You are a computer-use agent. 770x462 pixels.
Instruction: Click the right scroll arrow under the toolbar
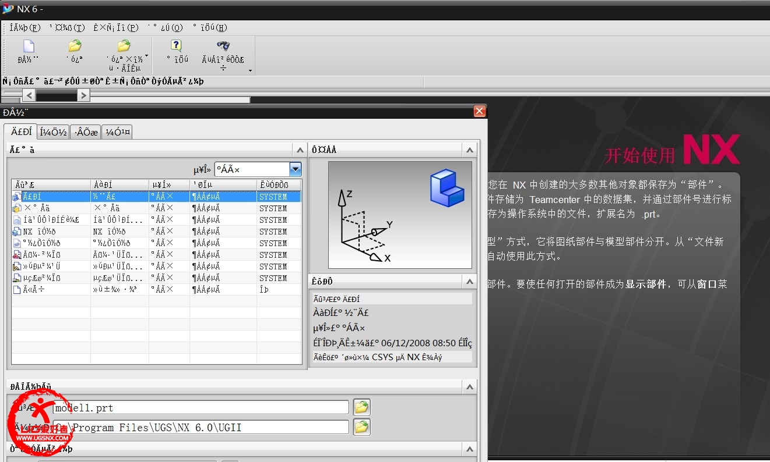point(83,95)
